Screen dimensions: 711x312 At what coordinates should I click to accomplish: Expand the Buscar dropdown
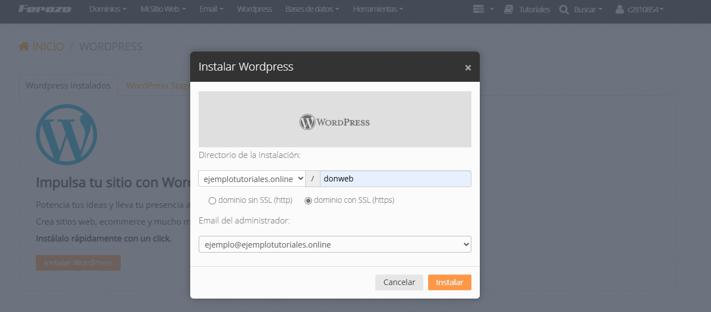coord(588,10)
